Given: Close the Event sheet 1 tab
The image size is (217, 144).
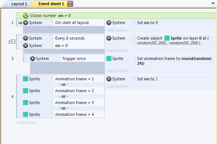Looking at the screenshot, I should pos(70,4).
